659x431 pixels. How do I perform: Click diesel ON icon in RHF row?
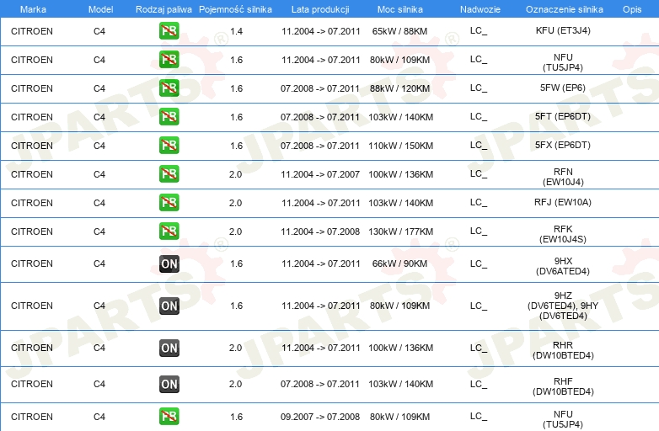click(169, 384)
